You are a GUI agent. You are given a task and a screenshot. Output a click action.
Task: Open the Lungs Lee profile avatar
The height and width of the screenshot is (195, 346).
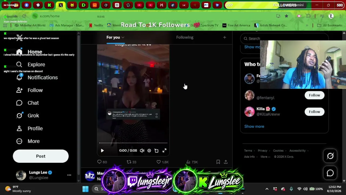click(x=21, y=175)
